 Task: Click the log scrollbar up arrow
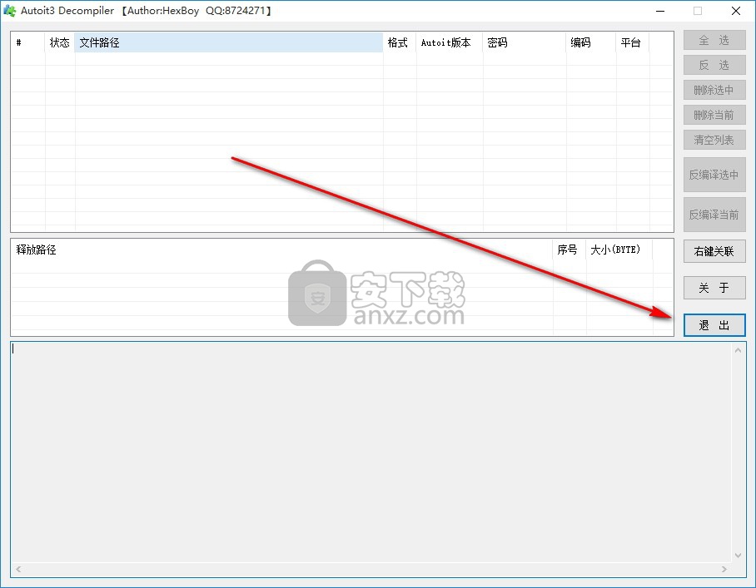[738, 350]
